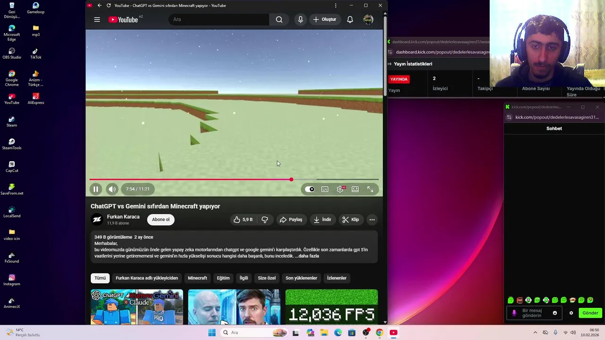Viewport: 605px width, 340px height.
Task: Click the taskbar search box Ara
Action: click(x=255, y=332)
